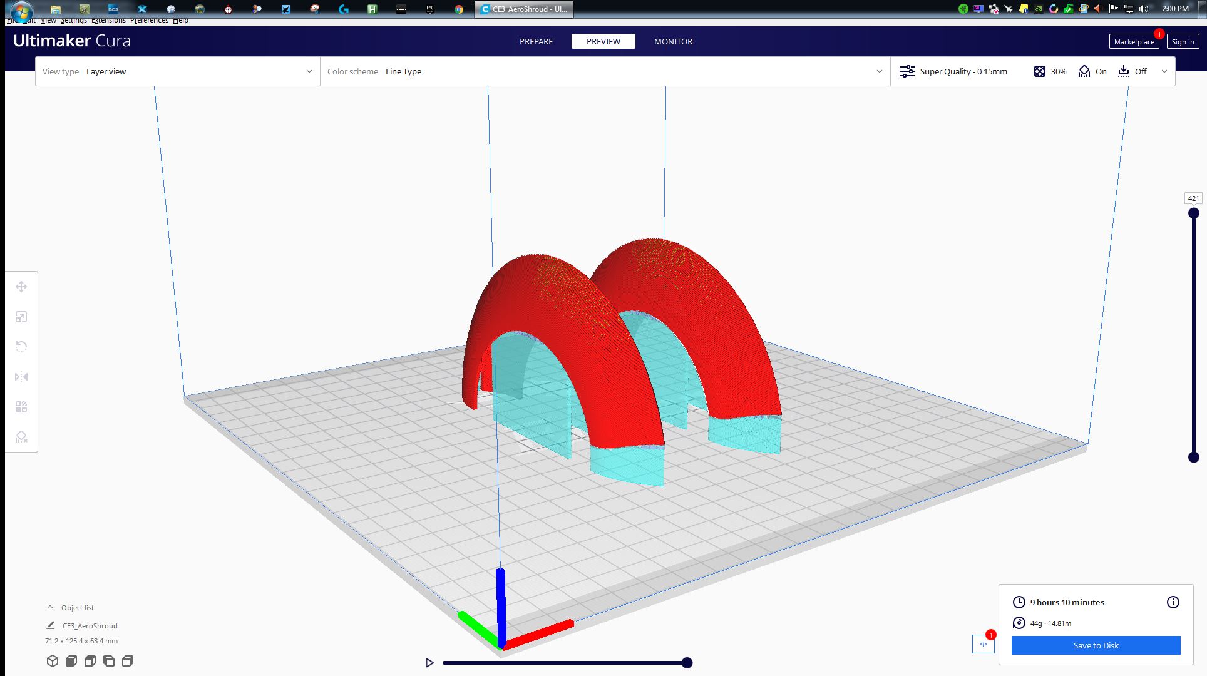Open the Preferences menu

pos(149,20)
